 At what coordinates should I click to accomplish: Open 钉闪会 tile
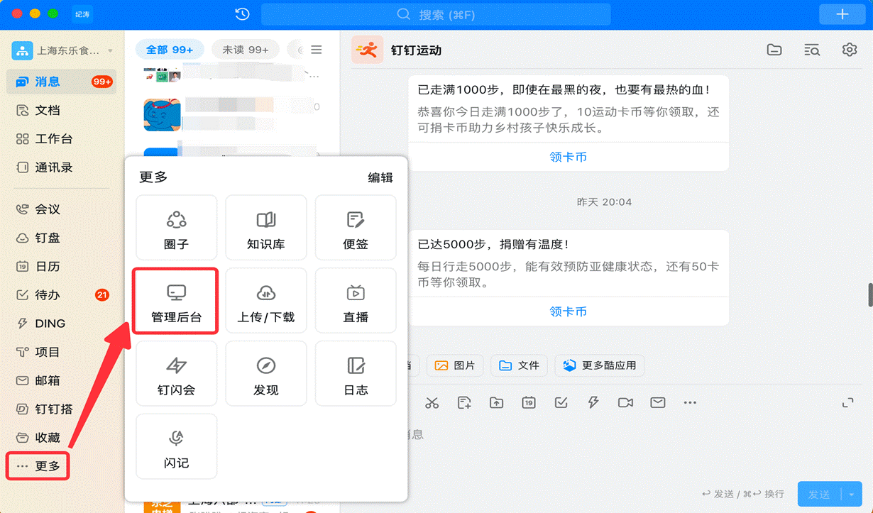(176, 375)
